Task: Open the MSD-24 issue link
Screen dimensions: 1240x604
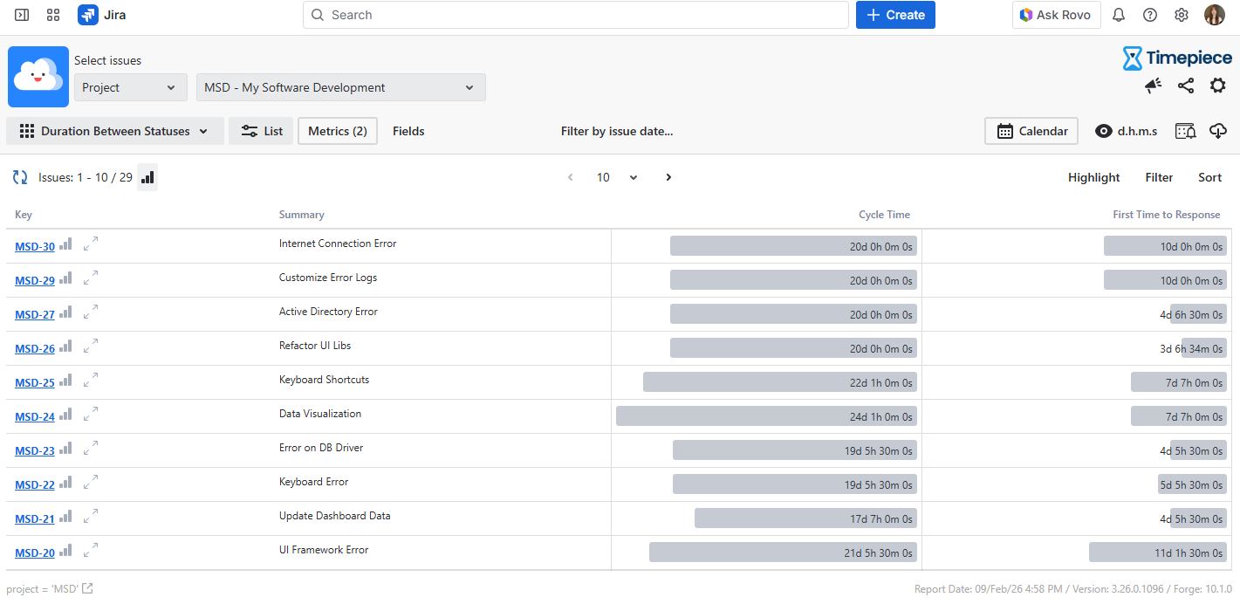Action: [x=35, y=417]
